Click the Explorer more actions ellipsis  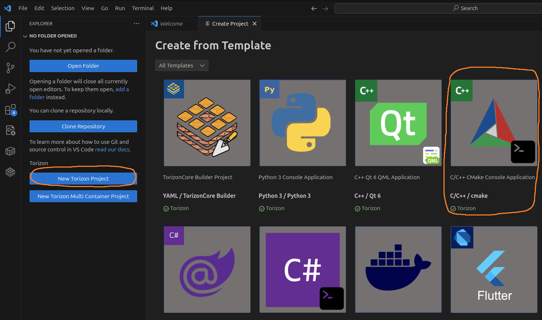(136, 24)
